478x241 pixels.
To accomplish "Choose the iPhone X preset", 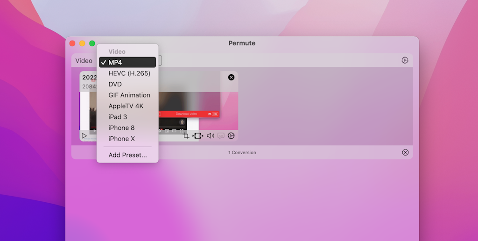I will (x=127, y=139).
